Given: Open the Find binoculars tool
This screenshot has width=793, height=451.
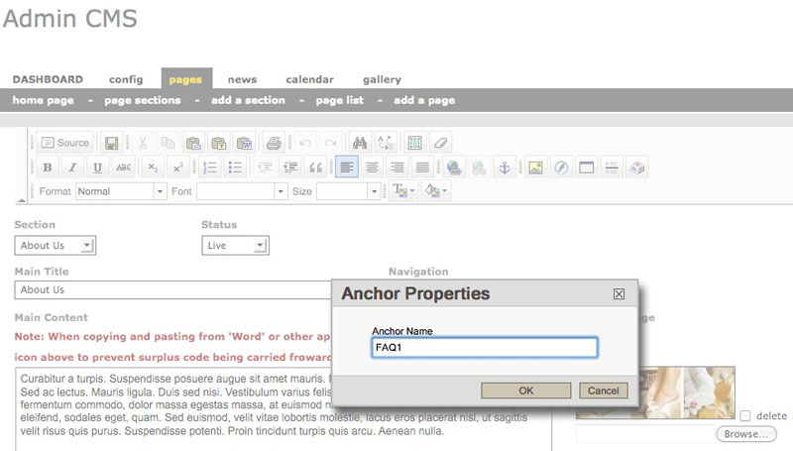Looking at the screenshot, I should coord(359,143).
